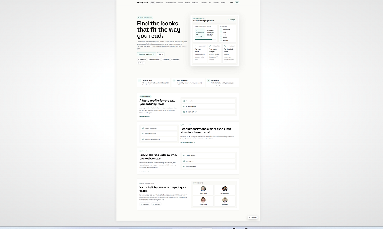The width and height of the screenshot is (383, 229).
Task: Click the Recommendations pill under the hero buttons
Action: [x=154, y=59]
